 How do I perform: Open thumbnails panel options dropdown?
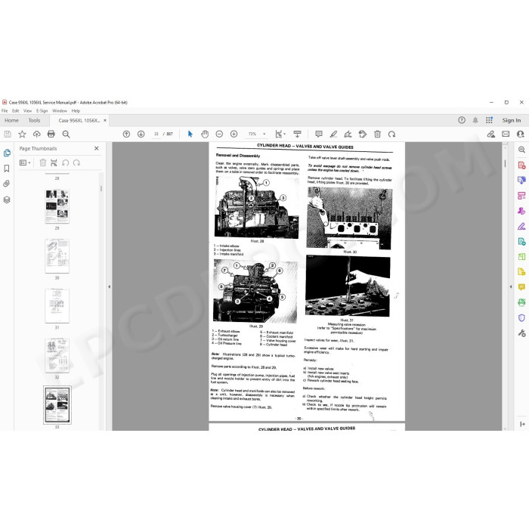click(25, 163)
